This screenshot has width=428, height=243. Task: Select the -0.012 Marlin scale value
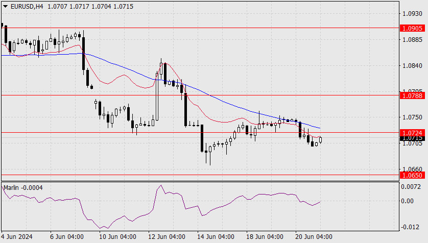(x=410, y=227)
